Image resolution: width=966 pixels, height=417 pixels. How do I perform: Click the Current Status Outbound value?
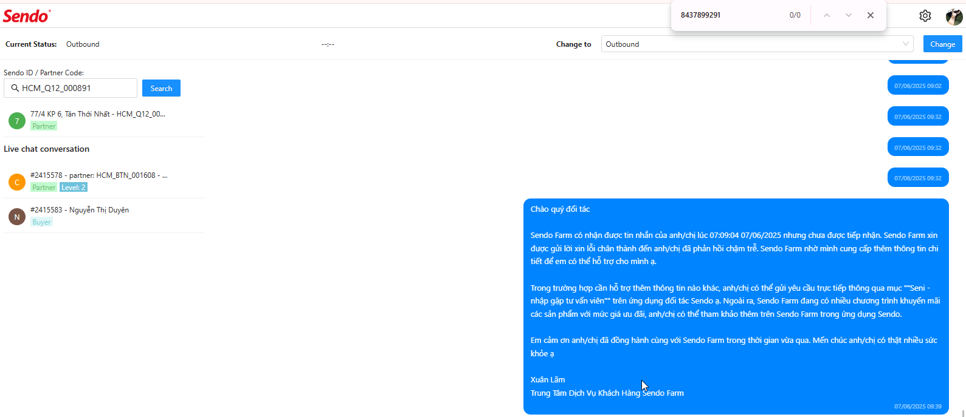pyautogui.click(x=83, y=44)
